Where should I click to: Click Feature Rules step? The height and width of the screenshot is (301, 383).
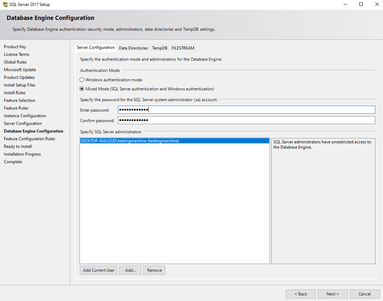tap(16, 108)
